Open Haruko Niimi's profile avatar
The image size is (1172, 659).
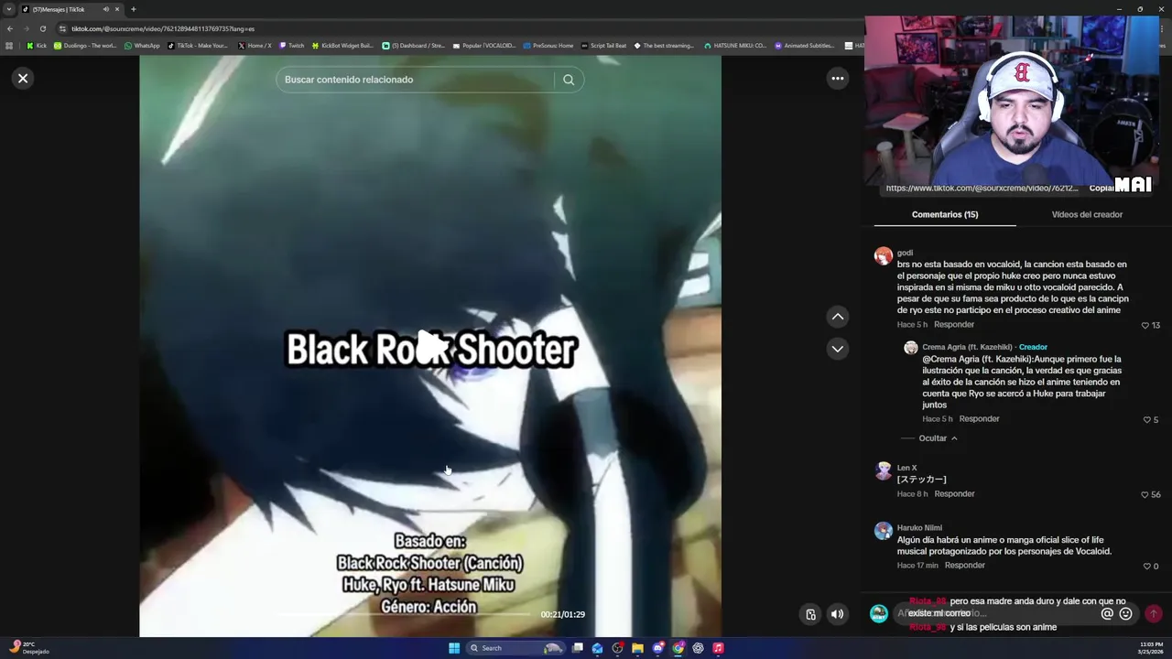pos(883,531)
